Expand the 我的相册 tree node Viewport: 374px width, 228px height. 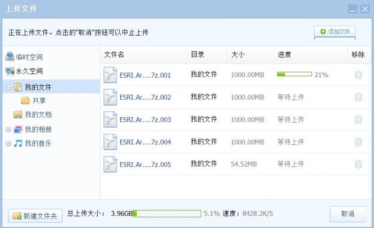click(9, 129)
